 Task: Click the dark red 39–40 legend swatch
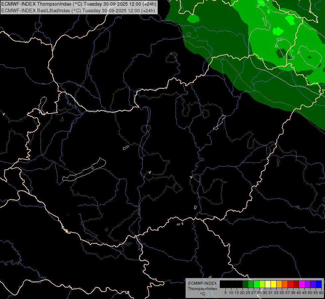pyautogui.click(x=296, y=284)
